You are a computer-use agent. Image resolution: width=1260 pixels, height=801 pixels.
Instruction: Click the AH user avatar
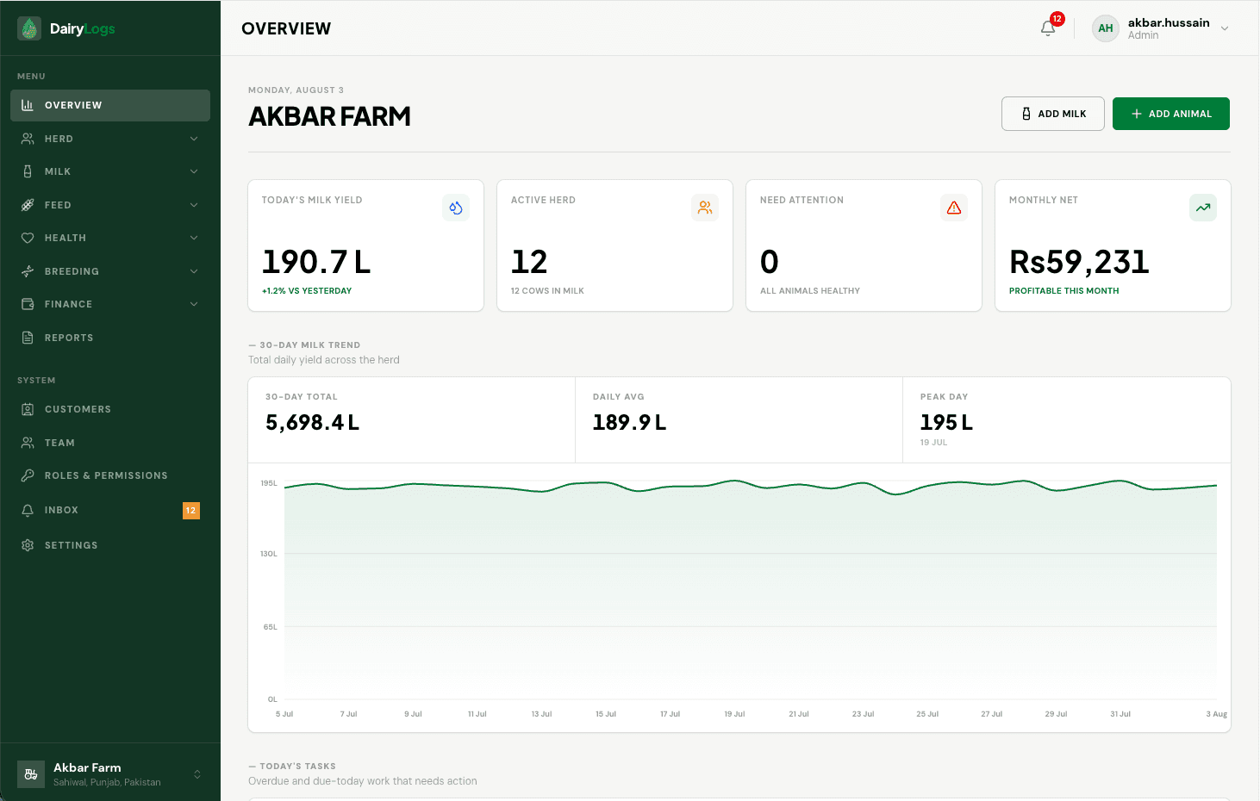1106,28
